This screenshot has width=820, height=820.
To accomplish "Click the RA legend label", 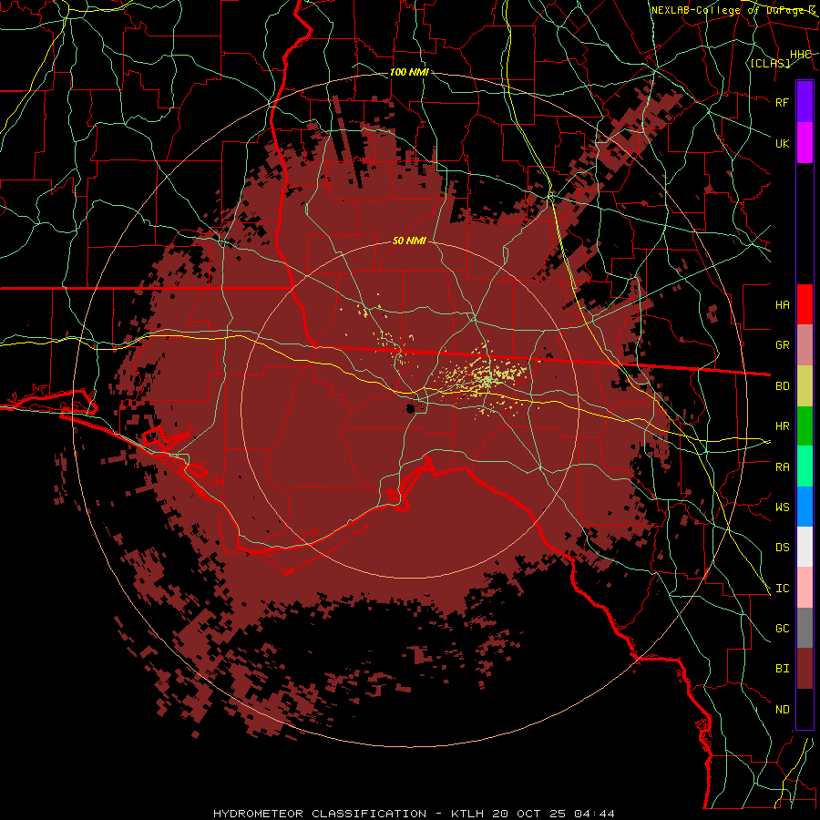I will pos(783,467).
